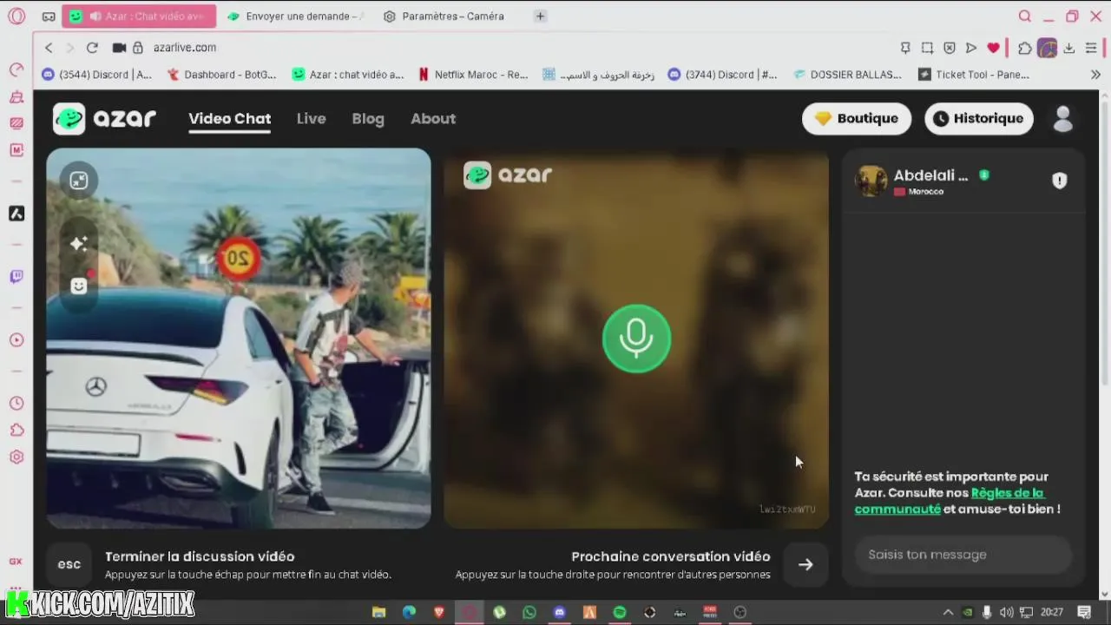The width and height of the screenshot is (1111, 625).
Task: Open a new browser tab
Action: coord(540,16)
